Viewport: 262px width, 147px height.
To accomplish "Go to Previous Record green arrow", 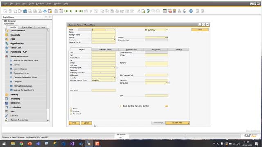I will [x=71, y=11].
